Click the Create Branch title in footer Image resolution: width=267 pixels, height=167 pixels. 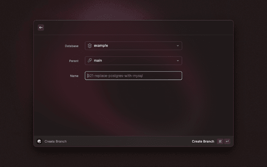pyautogui.click(x=55, y=142)
